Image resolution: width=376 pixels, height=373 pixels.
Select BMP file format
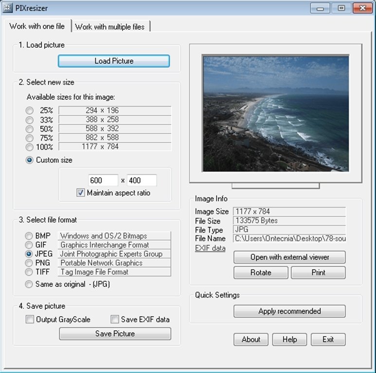coord(29,236)
